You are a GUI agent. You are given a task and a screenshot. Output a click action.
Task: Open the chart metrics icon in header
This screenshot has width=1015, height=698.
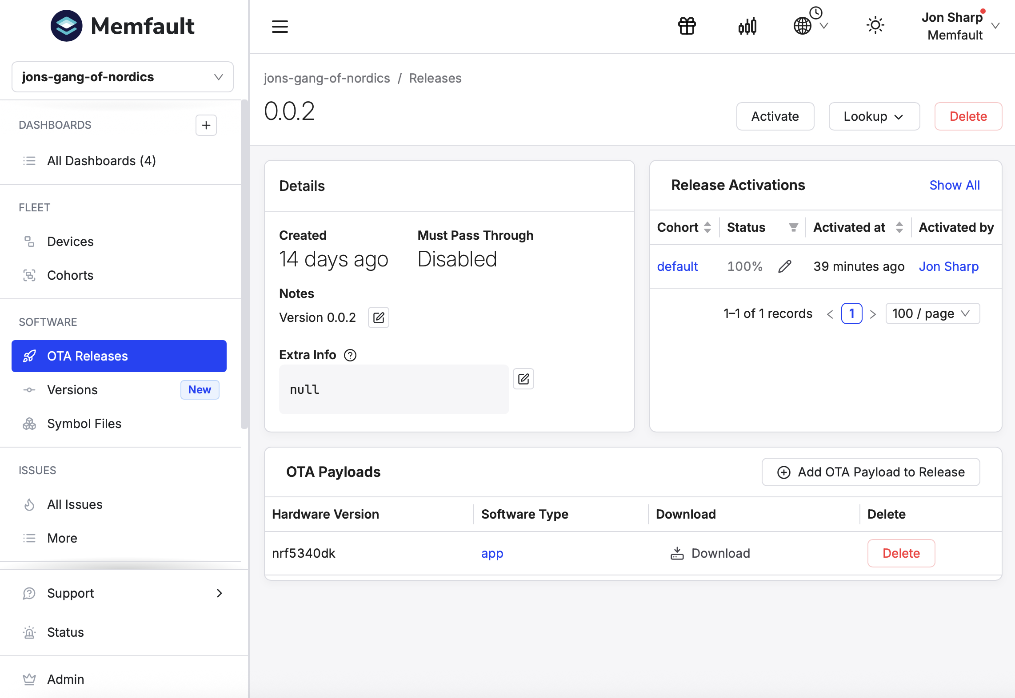747,26
